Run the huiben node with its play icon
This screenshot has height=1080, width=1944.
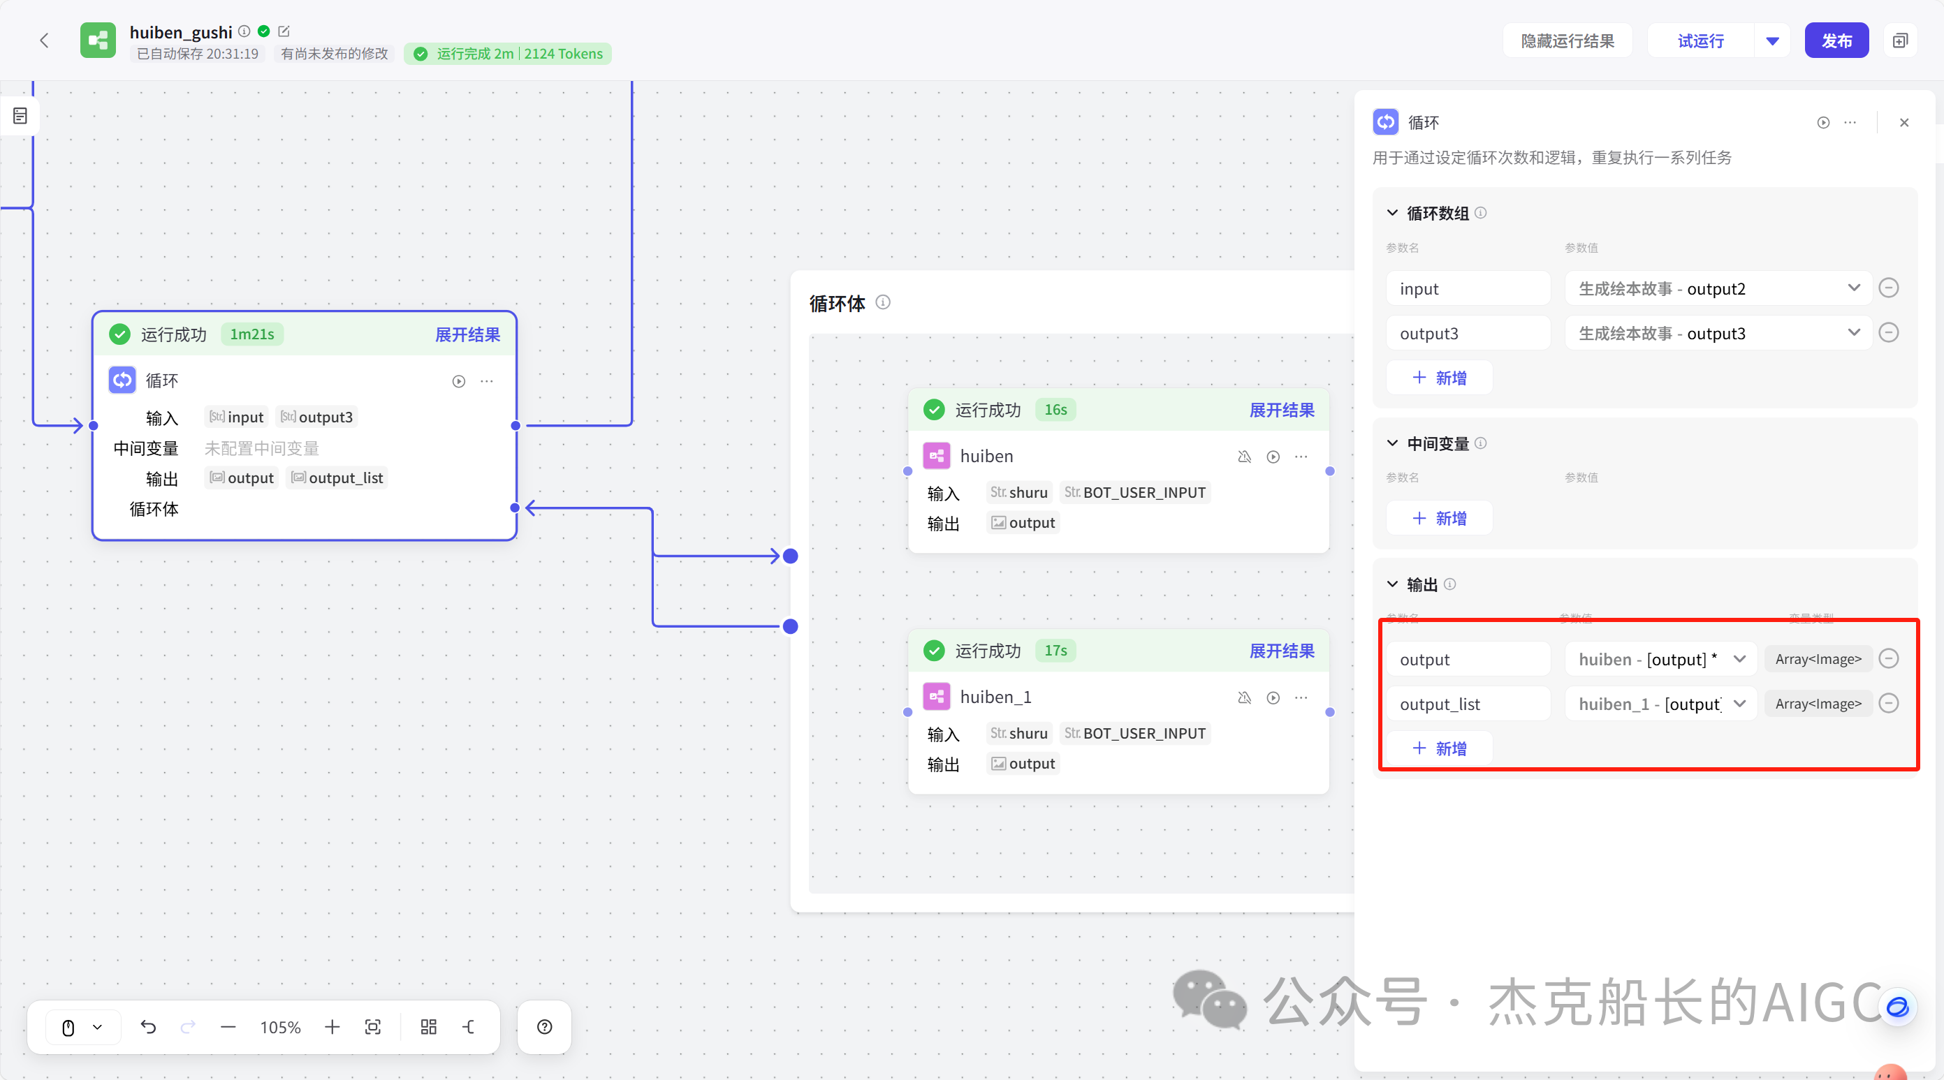1273,457
